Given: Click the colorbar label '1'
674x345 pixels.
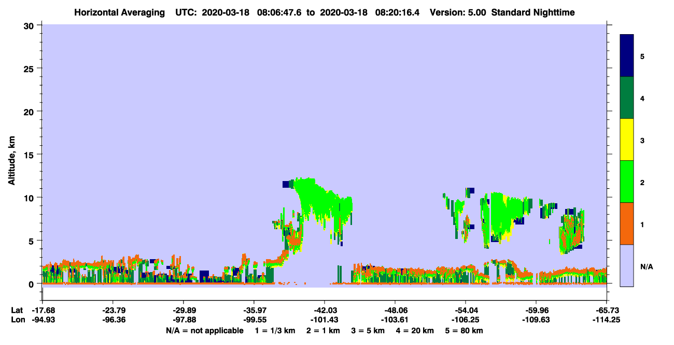Looking at the screenshot, I should 642,224.
